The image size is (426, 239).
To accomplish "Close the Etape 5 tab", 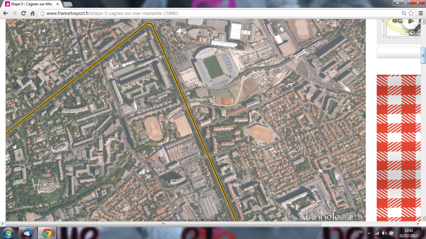I will 58,4.
